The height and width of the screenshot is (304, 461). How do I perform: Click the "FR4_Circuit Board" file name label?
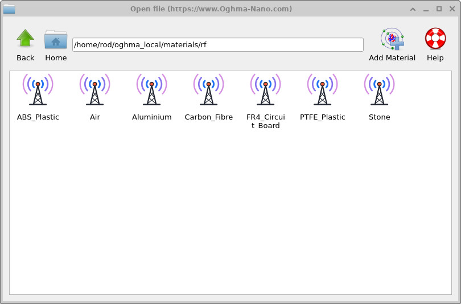click(265, 121)
